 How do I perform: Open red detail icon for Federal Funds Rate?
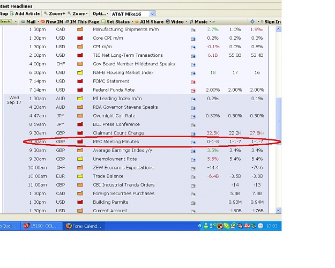[x=193, y=91]
